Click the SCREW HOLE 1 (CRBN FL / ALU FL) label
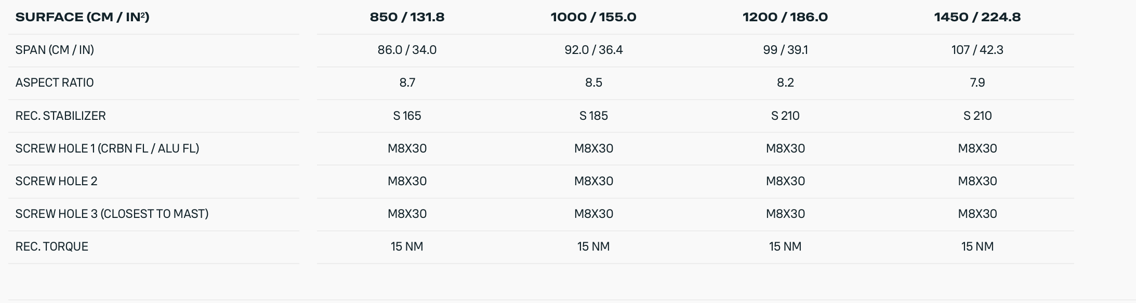The width and height of the screenshot is (1136, 303). click(107, 148)
